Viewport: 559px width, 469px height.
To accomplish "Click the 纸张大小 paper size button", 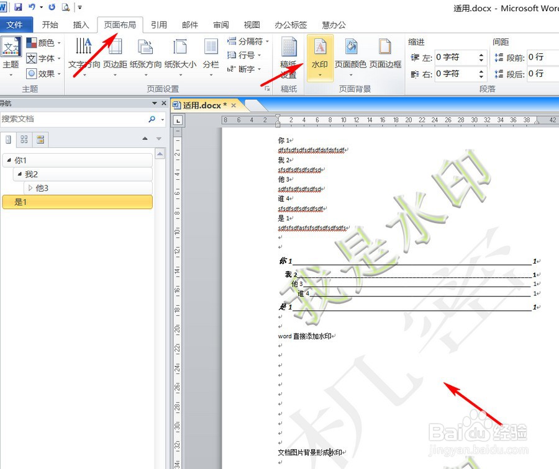I will pos(180,56).
